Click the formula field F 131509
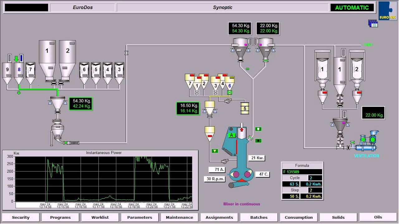 point(302,172)
